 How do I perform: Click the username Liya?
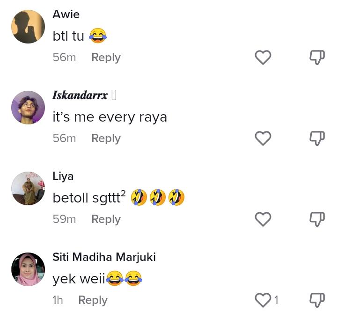[63, 176]
